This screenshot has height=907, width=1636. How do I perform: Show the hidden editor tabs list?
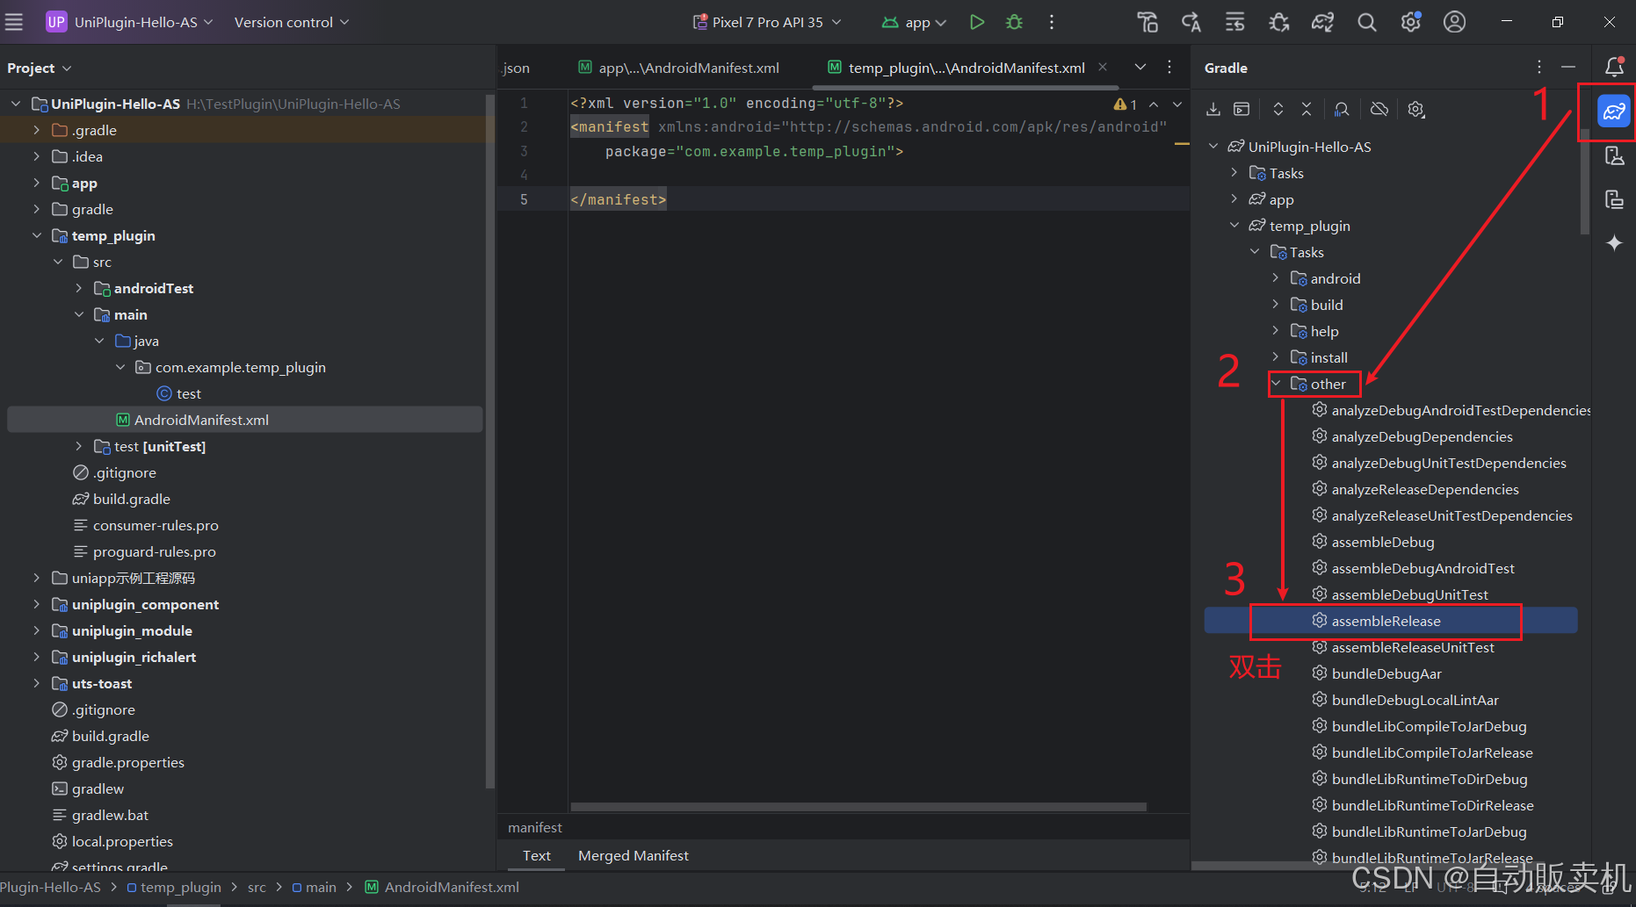tap(1140, 67)
